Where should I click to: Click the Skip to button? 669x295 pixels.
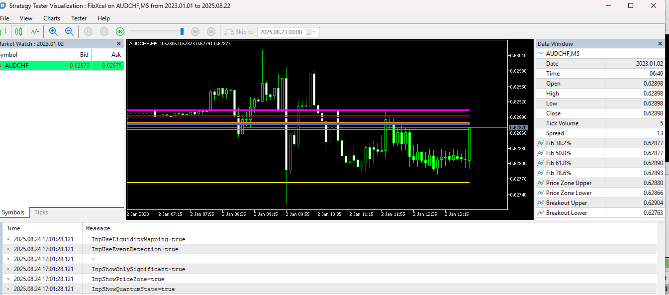[239, 31]
